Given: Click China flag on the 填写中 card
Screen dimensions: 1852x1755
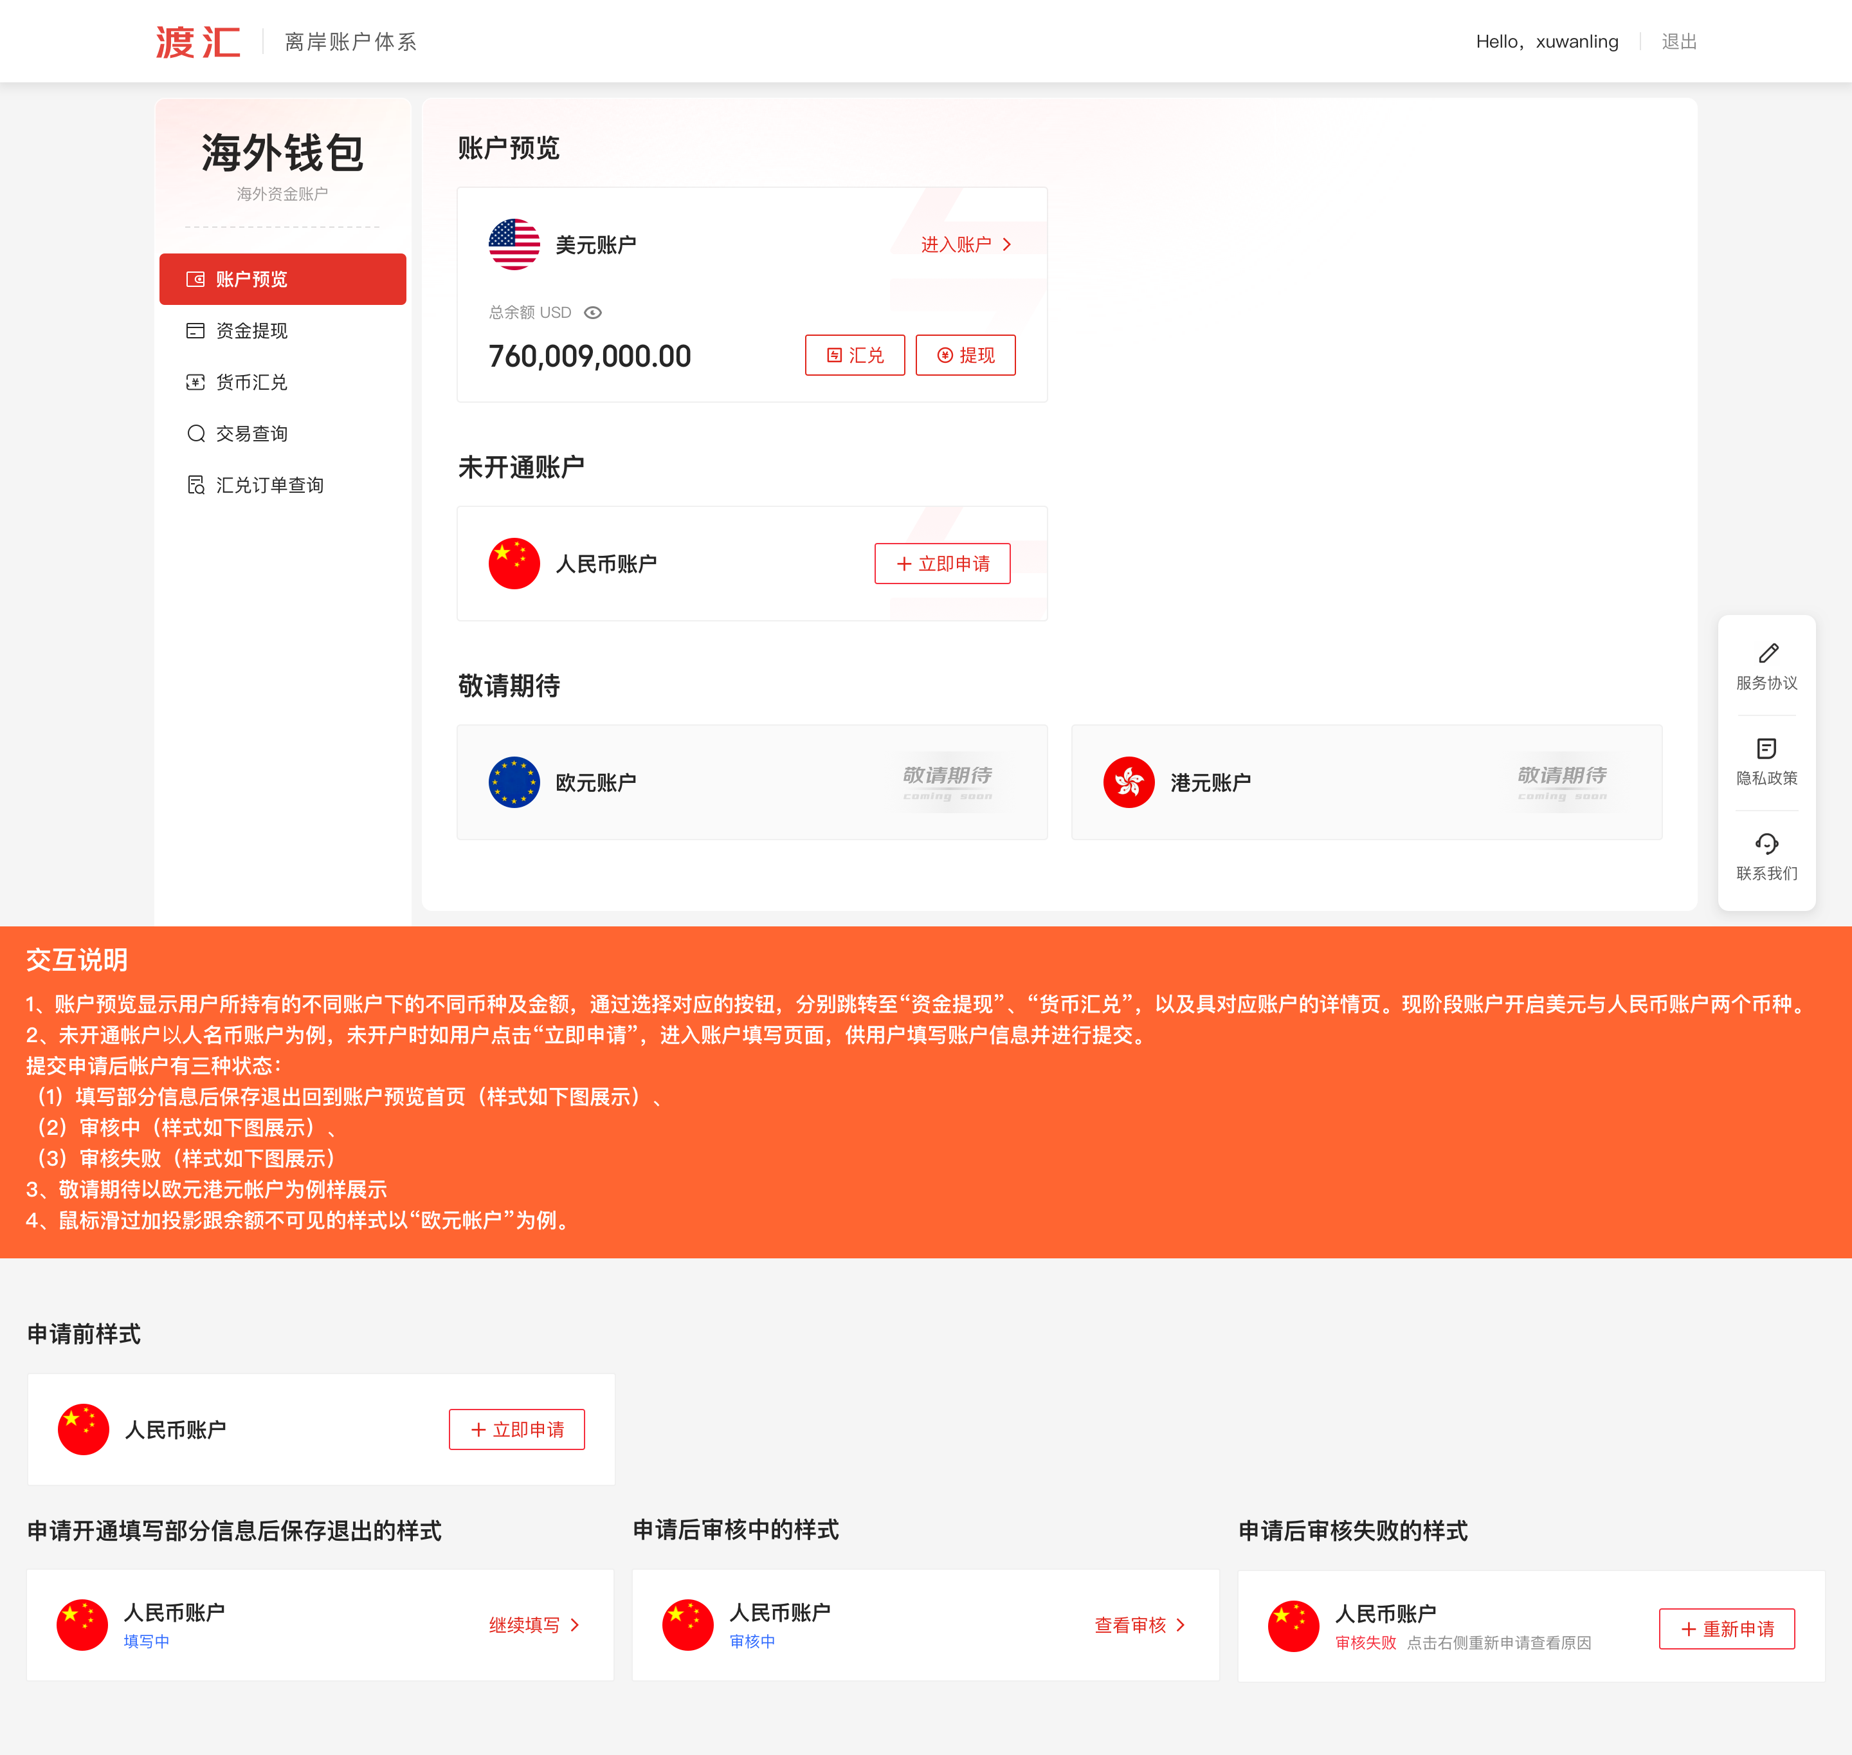Looking at the screenshot, I should pyautogui.click(x=82, y=1625).
